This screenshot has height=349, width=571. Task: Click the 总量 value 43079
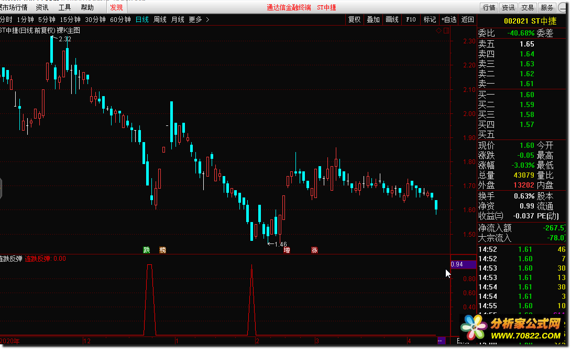click(524, 175)
